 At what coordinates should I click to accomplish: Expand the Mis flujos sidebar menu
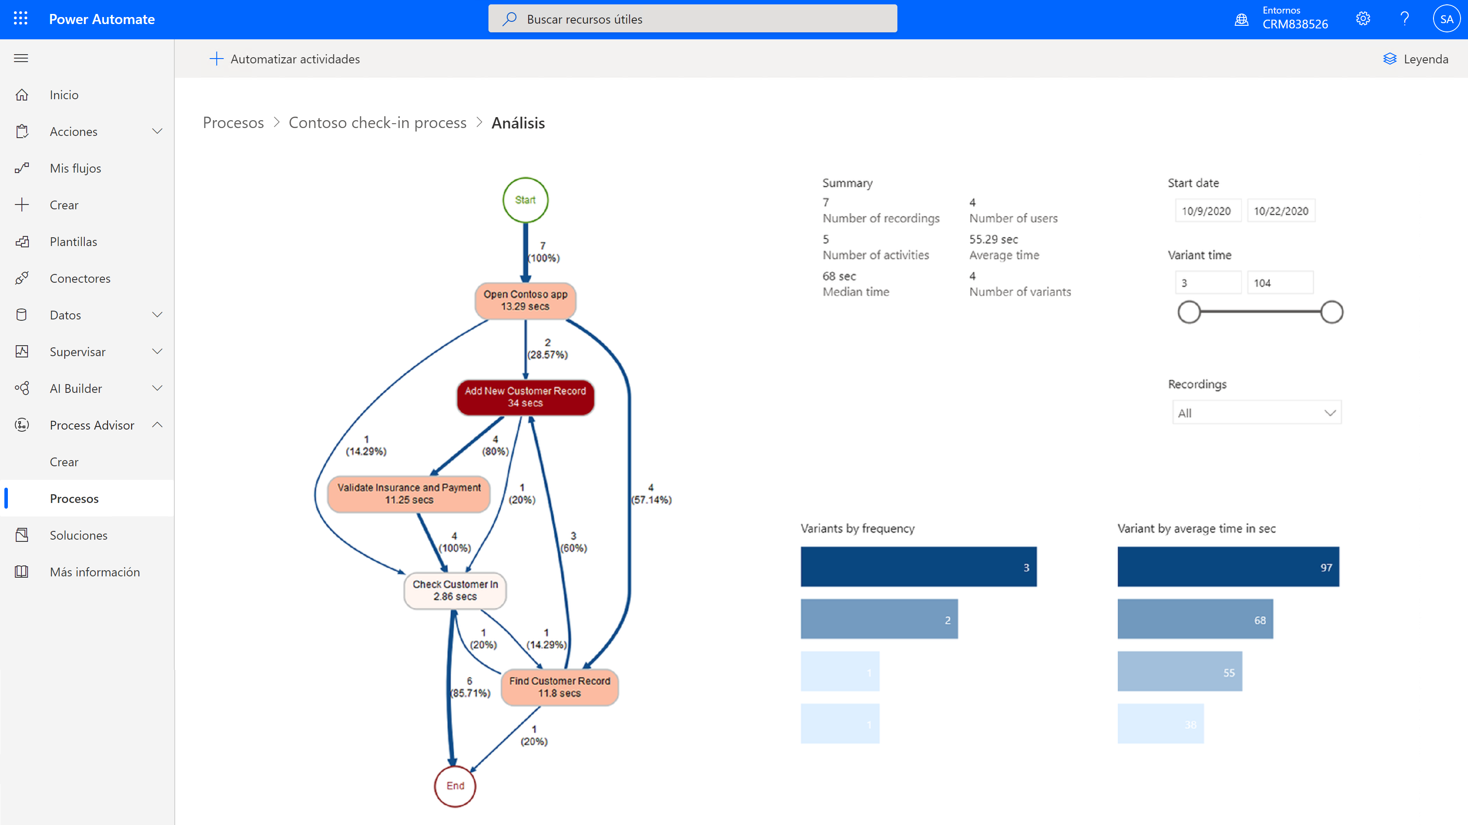coord(75,167)
